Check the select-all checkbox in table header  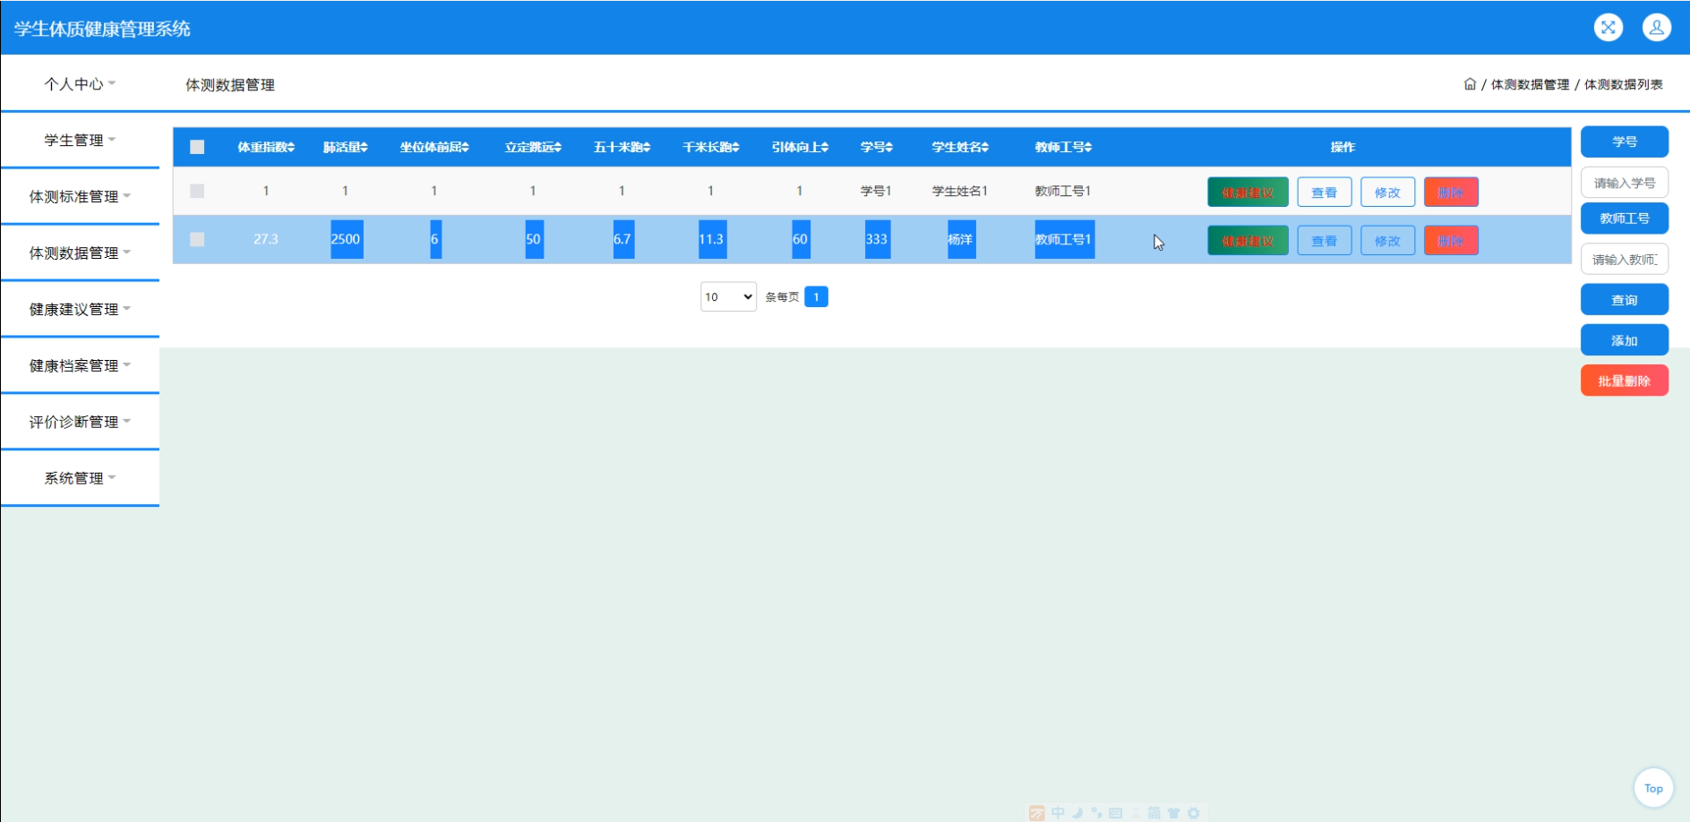point(197,147)
